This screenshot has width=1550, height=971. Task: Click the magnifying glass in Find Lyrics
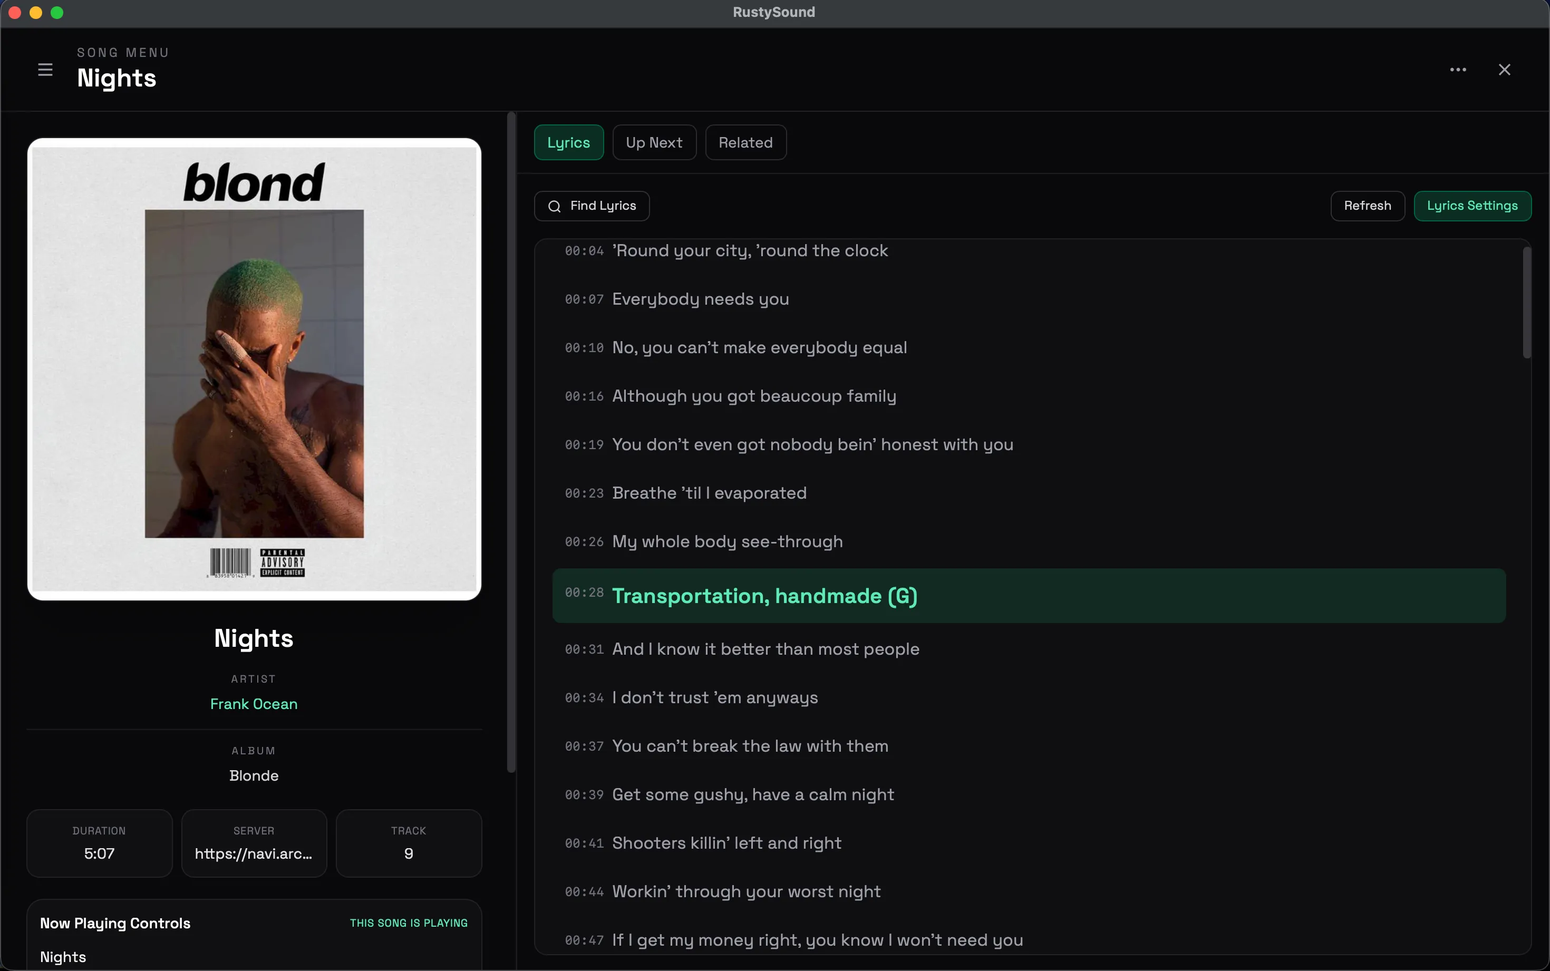(x=554, y=206)
